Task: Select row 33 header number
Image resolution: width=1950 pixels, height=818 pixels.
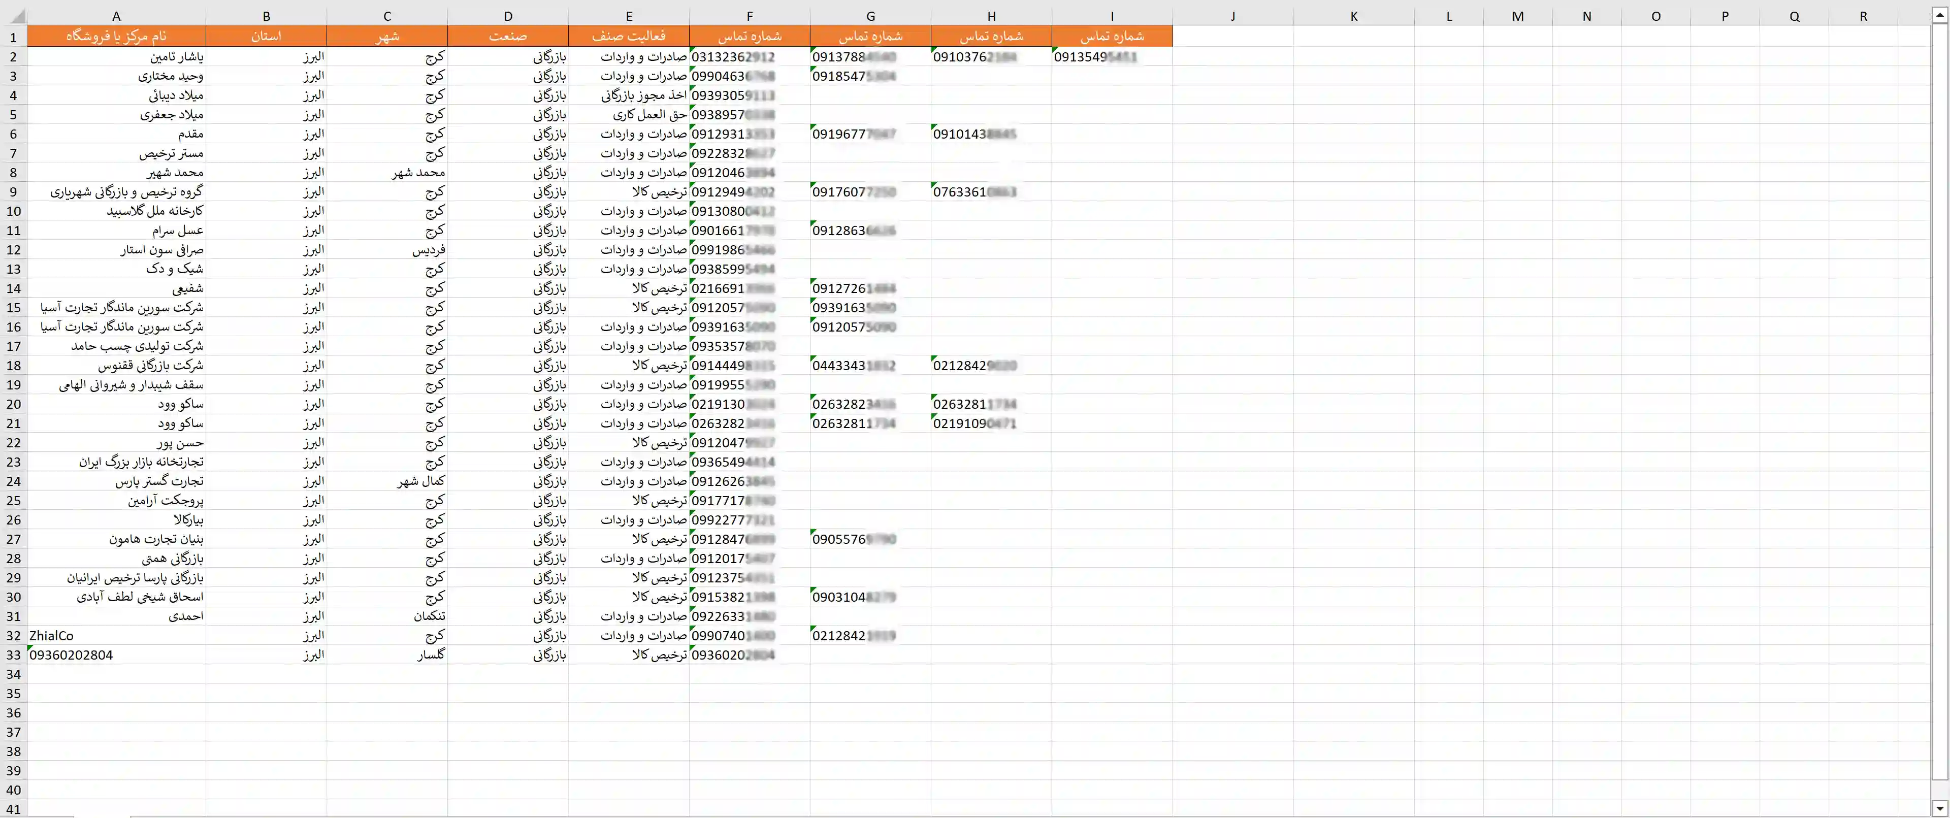Action: pos(14,655)
